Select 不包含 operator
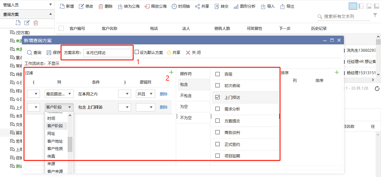Screen dimensions: 381x177 [x=186, y=96]
